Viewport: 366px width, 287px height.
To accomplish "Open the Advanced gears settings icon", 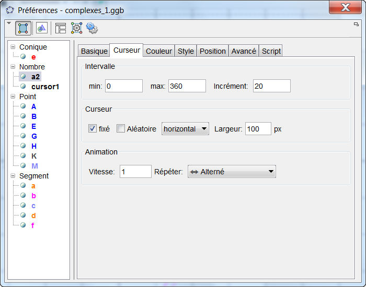I will [92, 28].
